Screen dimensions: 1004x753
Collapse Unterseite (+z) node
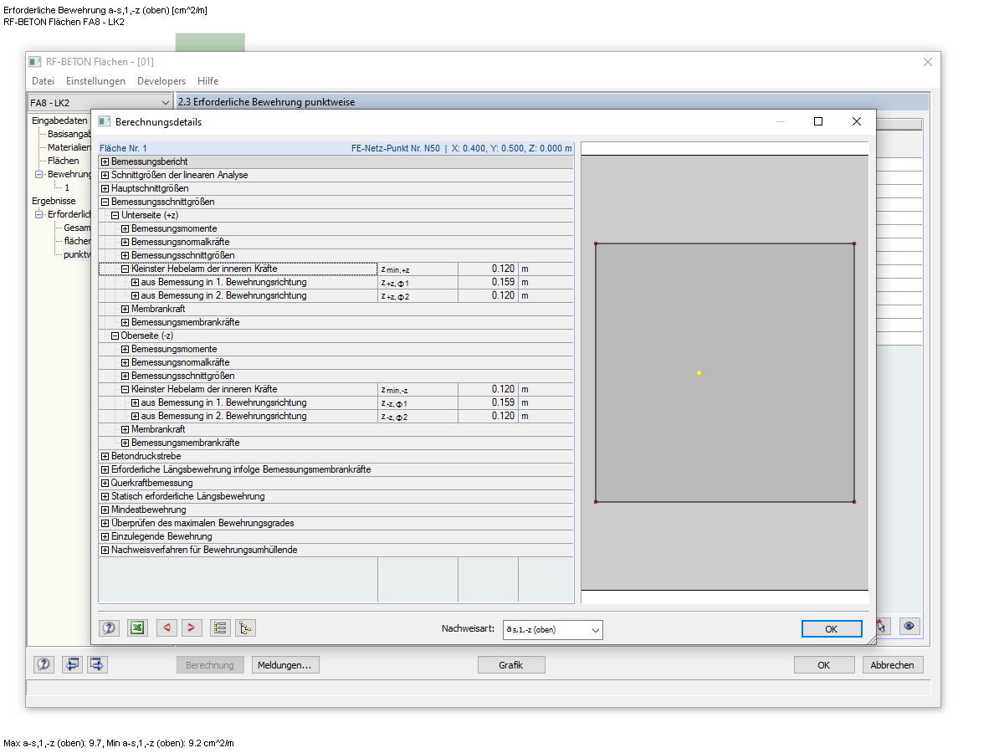pos(115,215)
